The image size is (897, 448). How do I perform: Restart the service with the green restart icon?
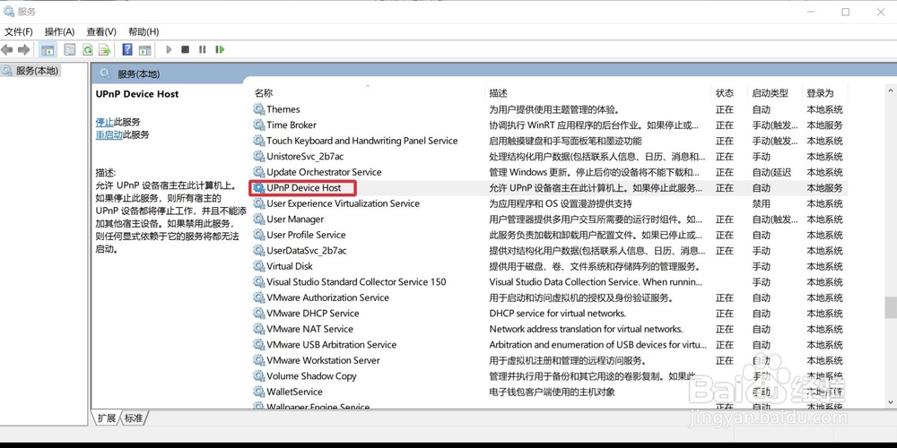(x=220, y=49)
